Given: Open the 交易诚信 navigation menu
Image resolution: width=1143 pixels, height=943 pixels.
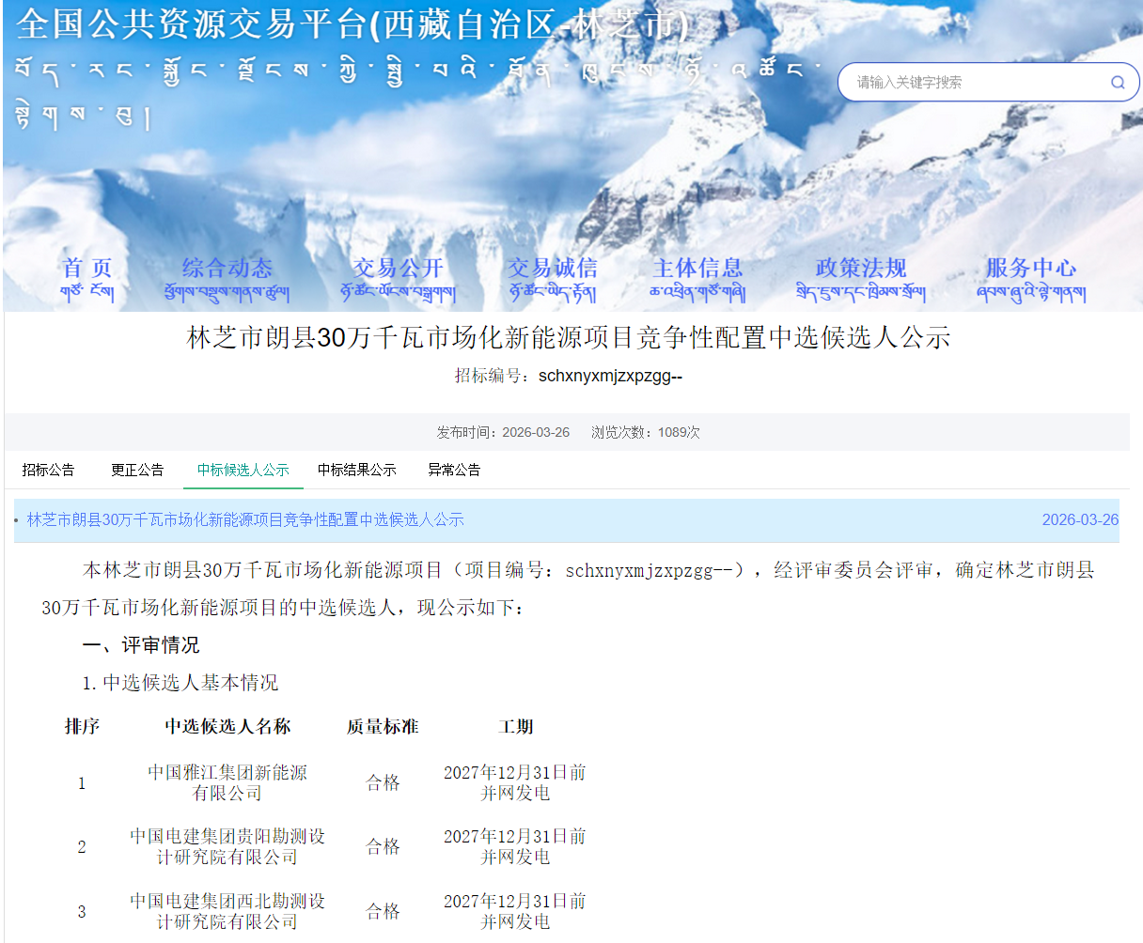Looking at the screenshot, I should (552, 280).
